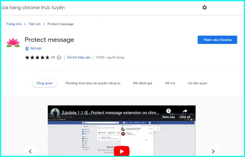Viewport: 245px width, 157px height.
Task: Go to the Hỗ trợ tab
Action: pyautogui.click(x=170, y=83)
